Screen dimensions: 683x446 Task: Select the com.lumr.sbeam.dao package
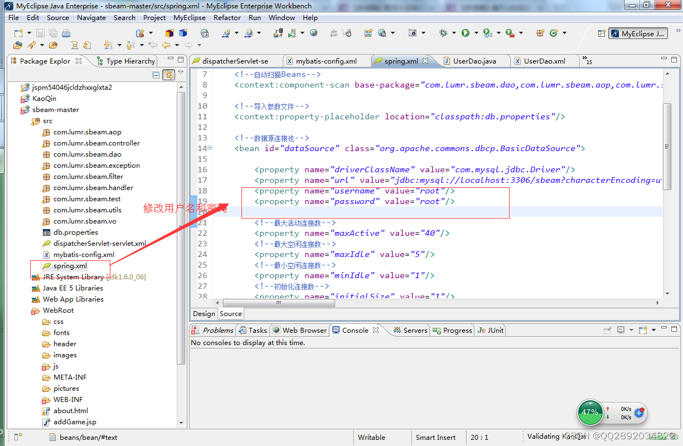pos(82,154)
